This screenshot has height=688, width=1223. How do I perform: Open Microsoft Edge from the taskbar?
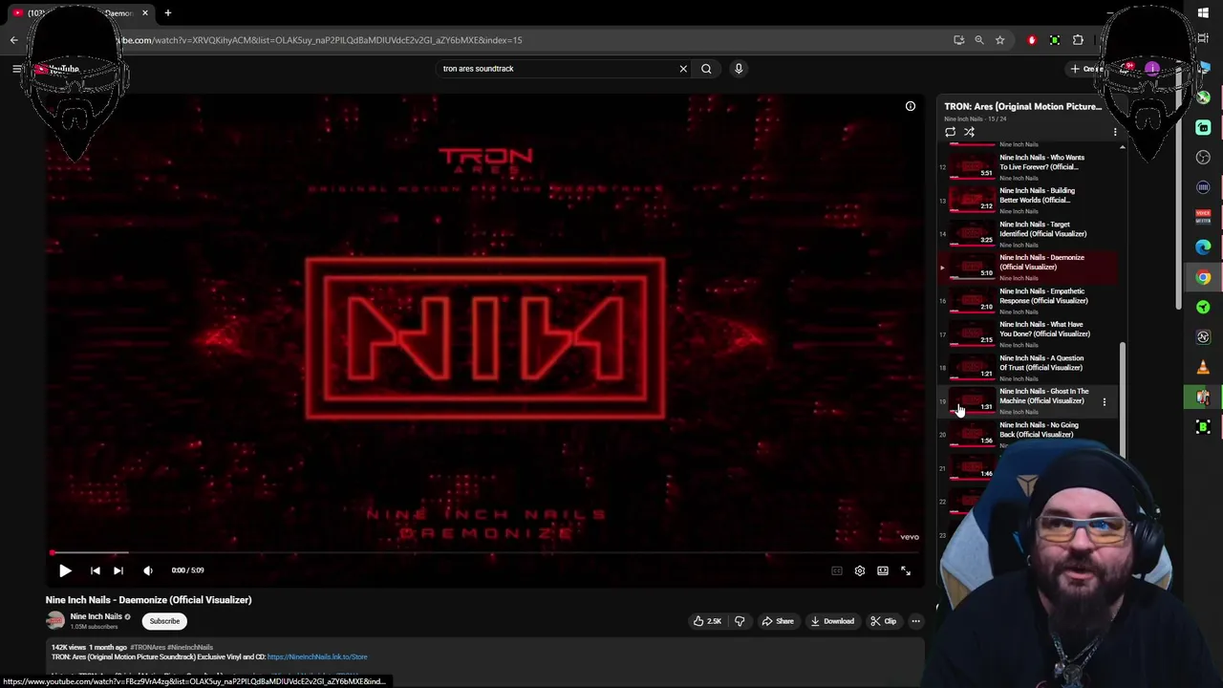pos(1203,247)
